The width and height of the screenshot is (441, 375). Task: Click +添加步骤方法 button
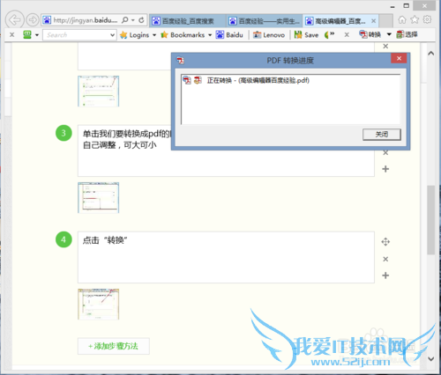114,346
